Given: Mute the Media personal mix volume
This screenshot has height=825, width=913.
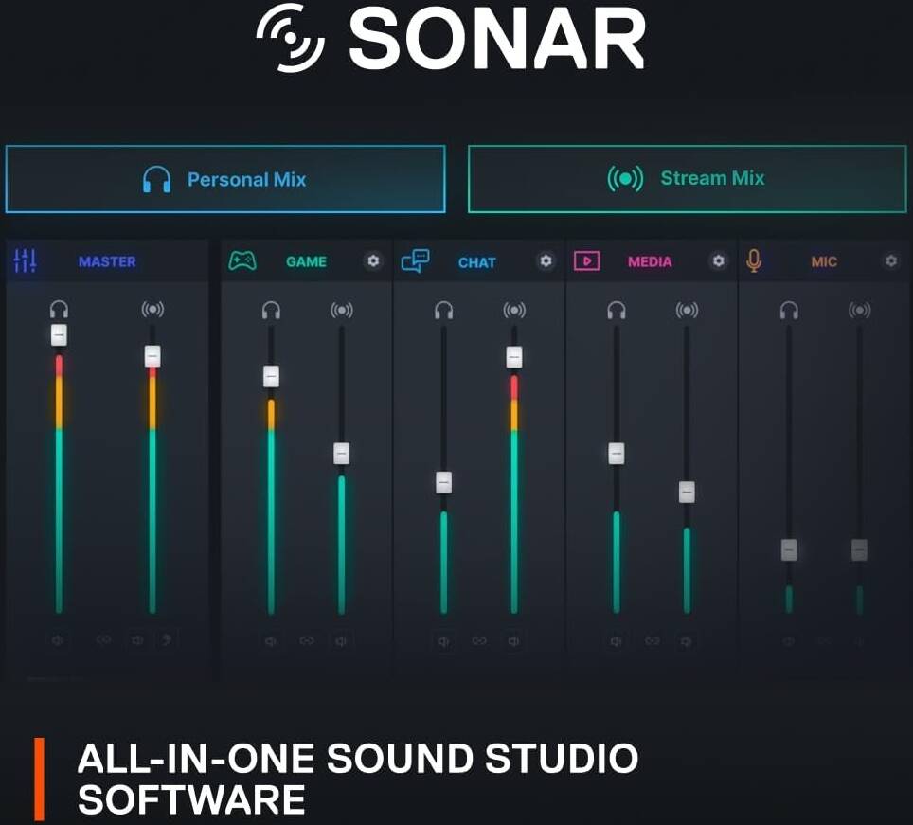Looking at the screenshot, I should pyautogui.click(x=616, y=641).
